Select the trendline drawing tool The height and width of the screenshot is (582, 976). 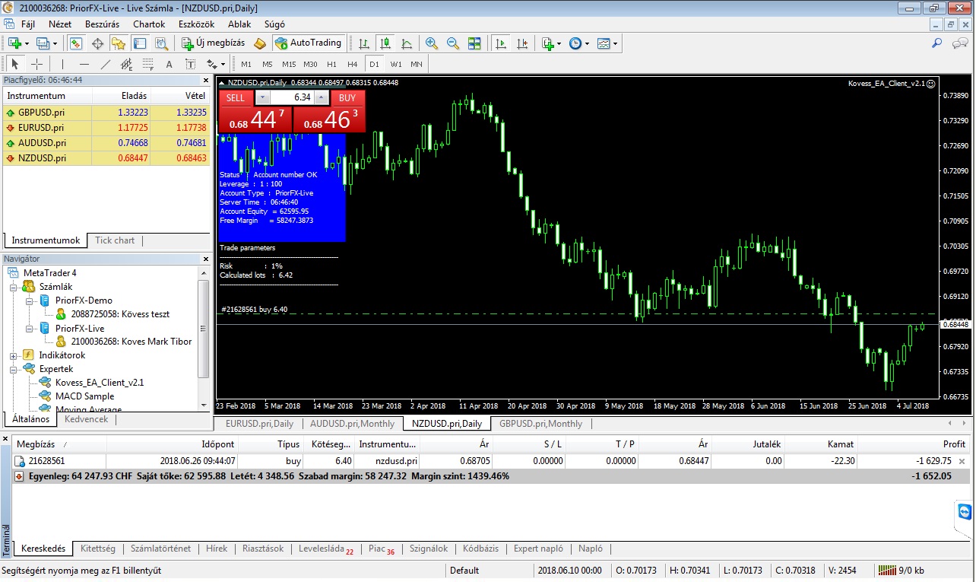(x=106, y=64)
